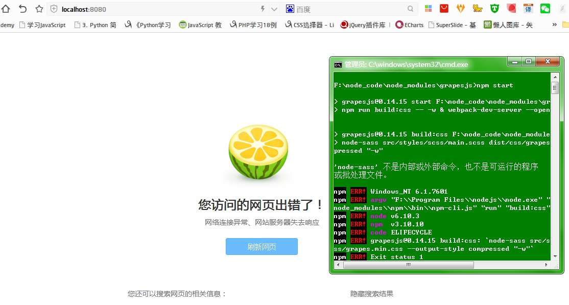Open the red shopping bag extension icon

[444, 9]
